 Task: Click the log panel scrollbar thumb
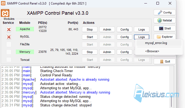coord(171,101)
